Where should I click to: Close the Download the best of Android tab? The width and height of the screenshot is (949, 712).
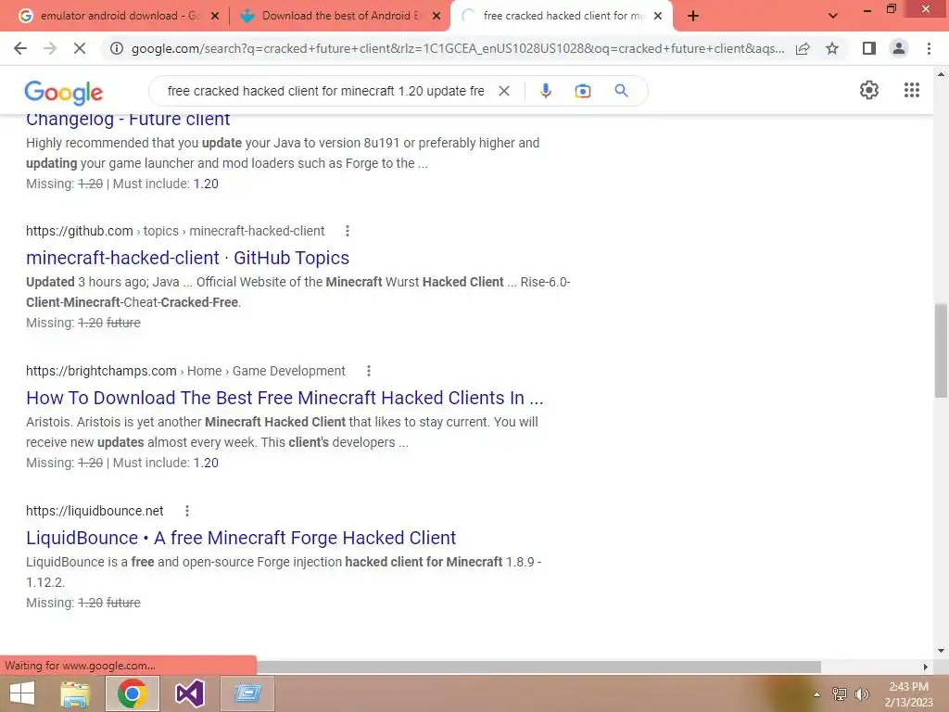pyautogui.click(x=437, y=17)
